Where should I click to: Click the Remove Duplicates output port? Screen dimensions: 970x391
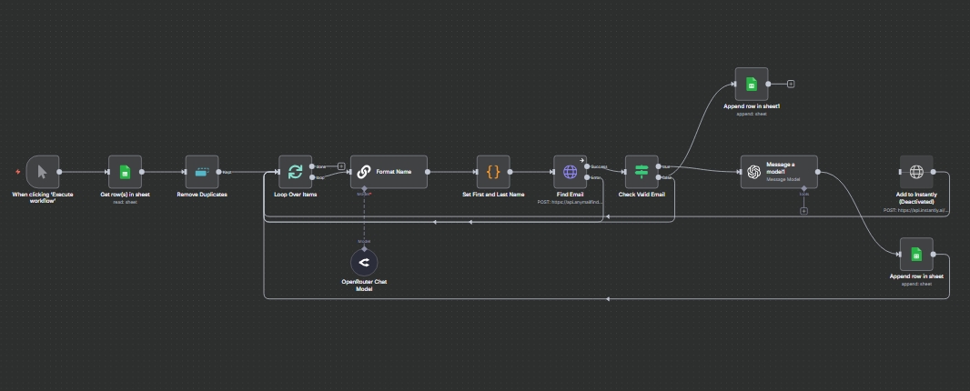(219, 172)
